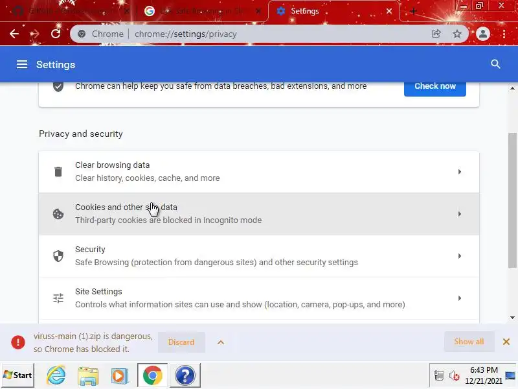Close the downloads bar
The image size is (518, 389).
[x=506, y=342]
